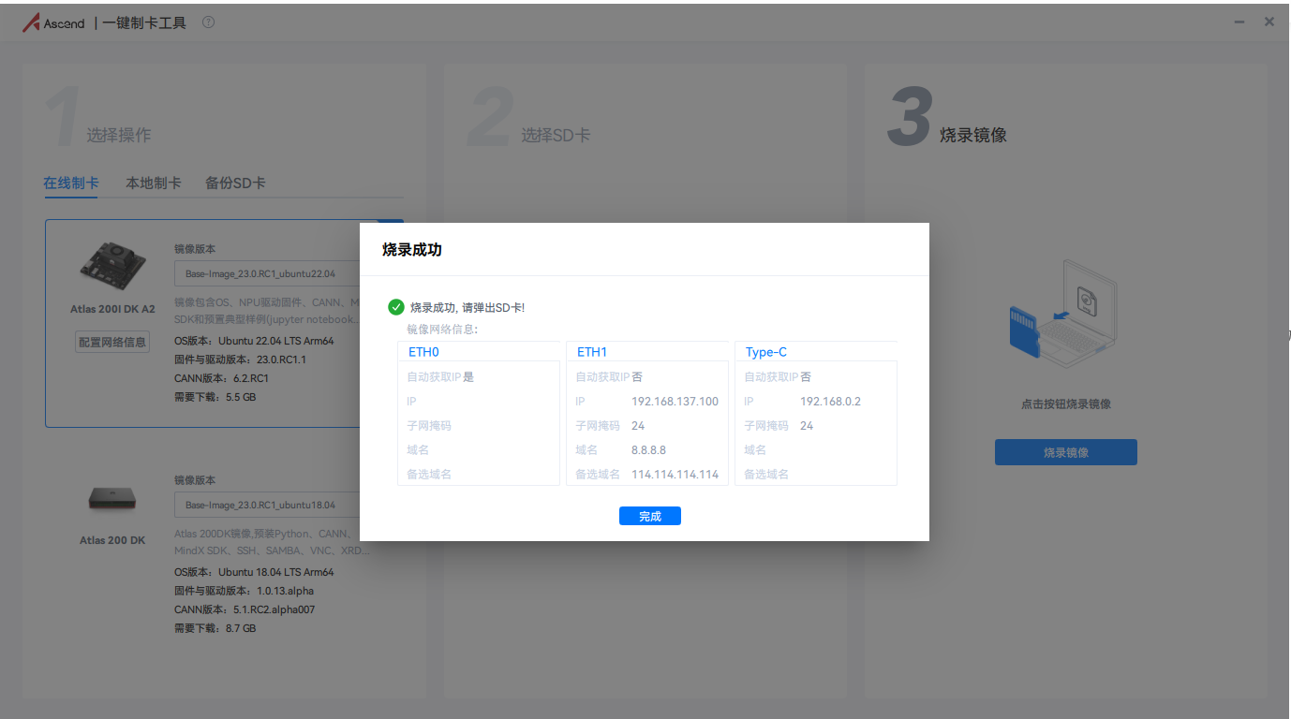1291x719 pixels.
Task: Click the blue 烧录镜像 button
Action: point(1065,452)
